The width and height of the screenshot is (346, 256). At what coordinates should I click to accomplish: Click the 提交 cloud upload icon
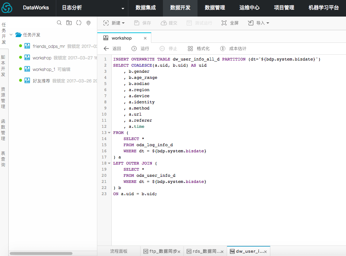164,23
